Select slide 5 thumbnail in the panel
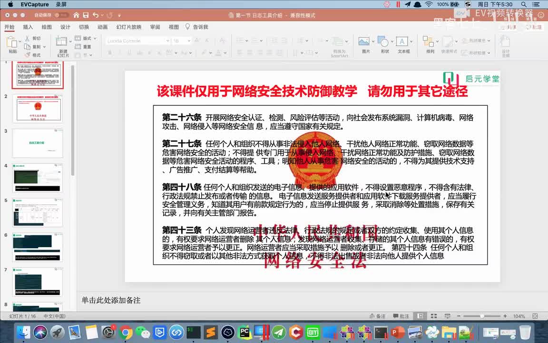The height and width of the screenshot is (343, 548). (x=38, y=212)
